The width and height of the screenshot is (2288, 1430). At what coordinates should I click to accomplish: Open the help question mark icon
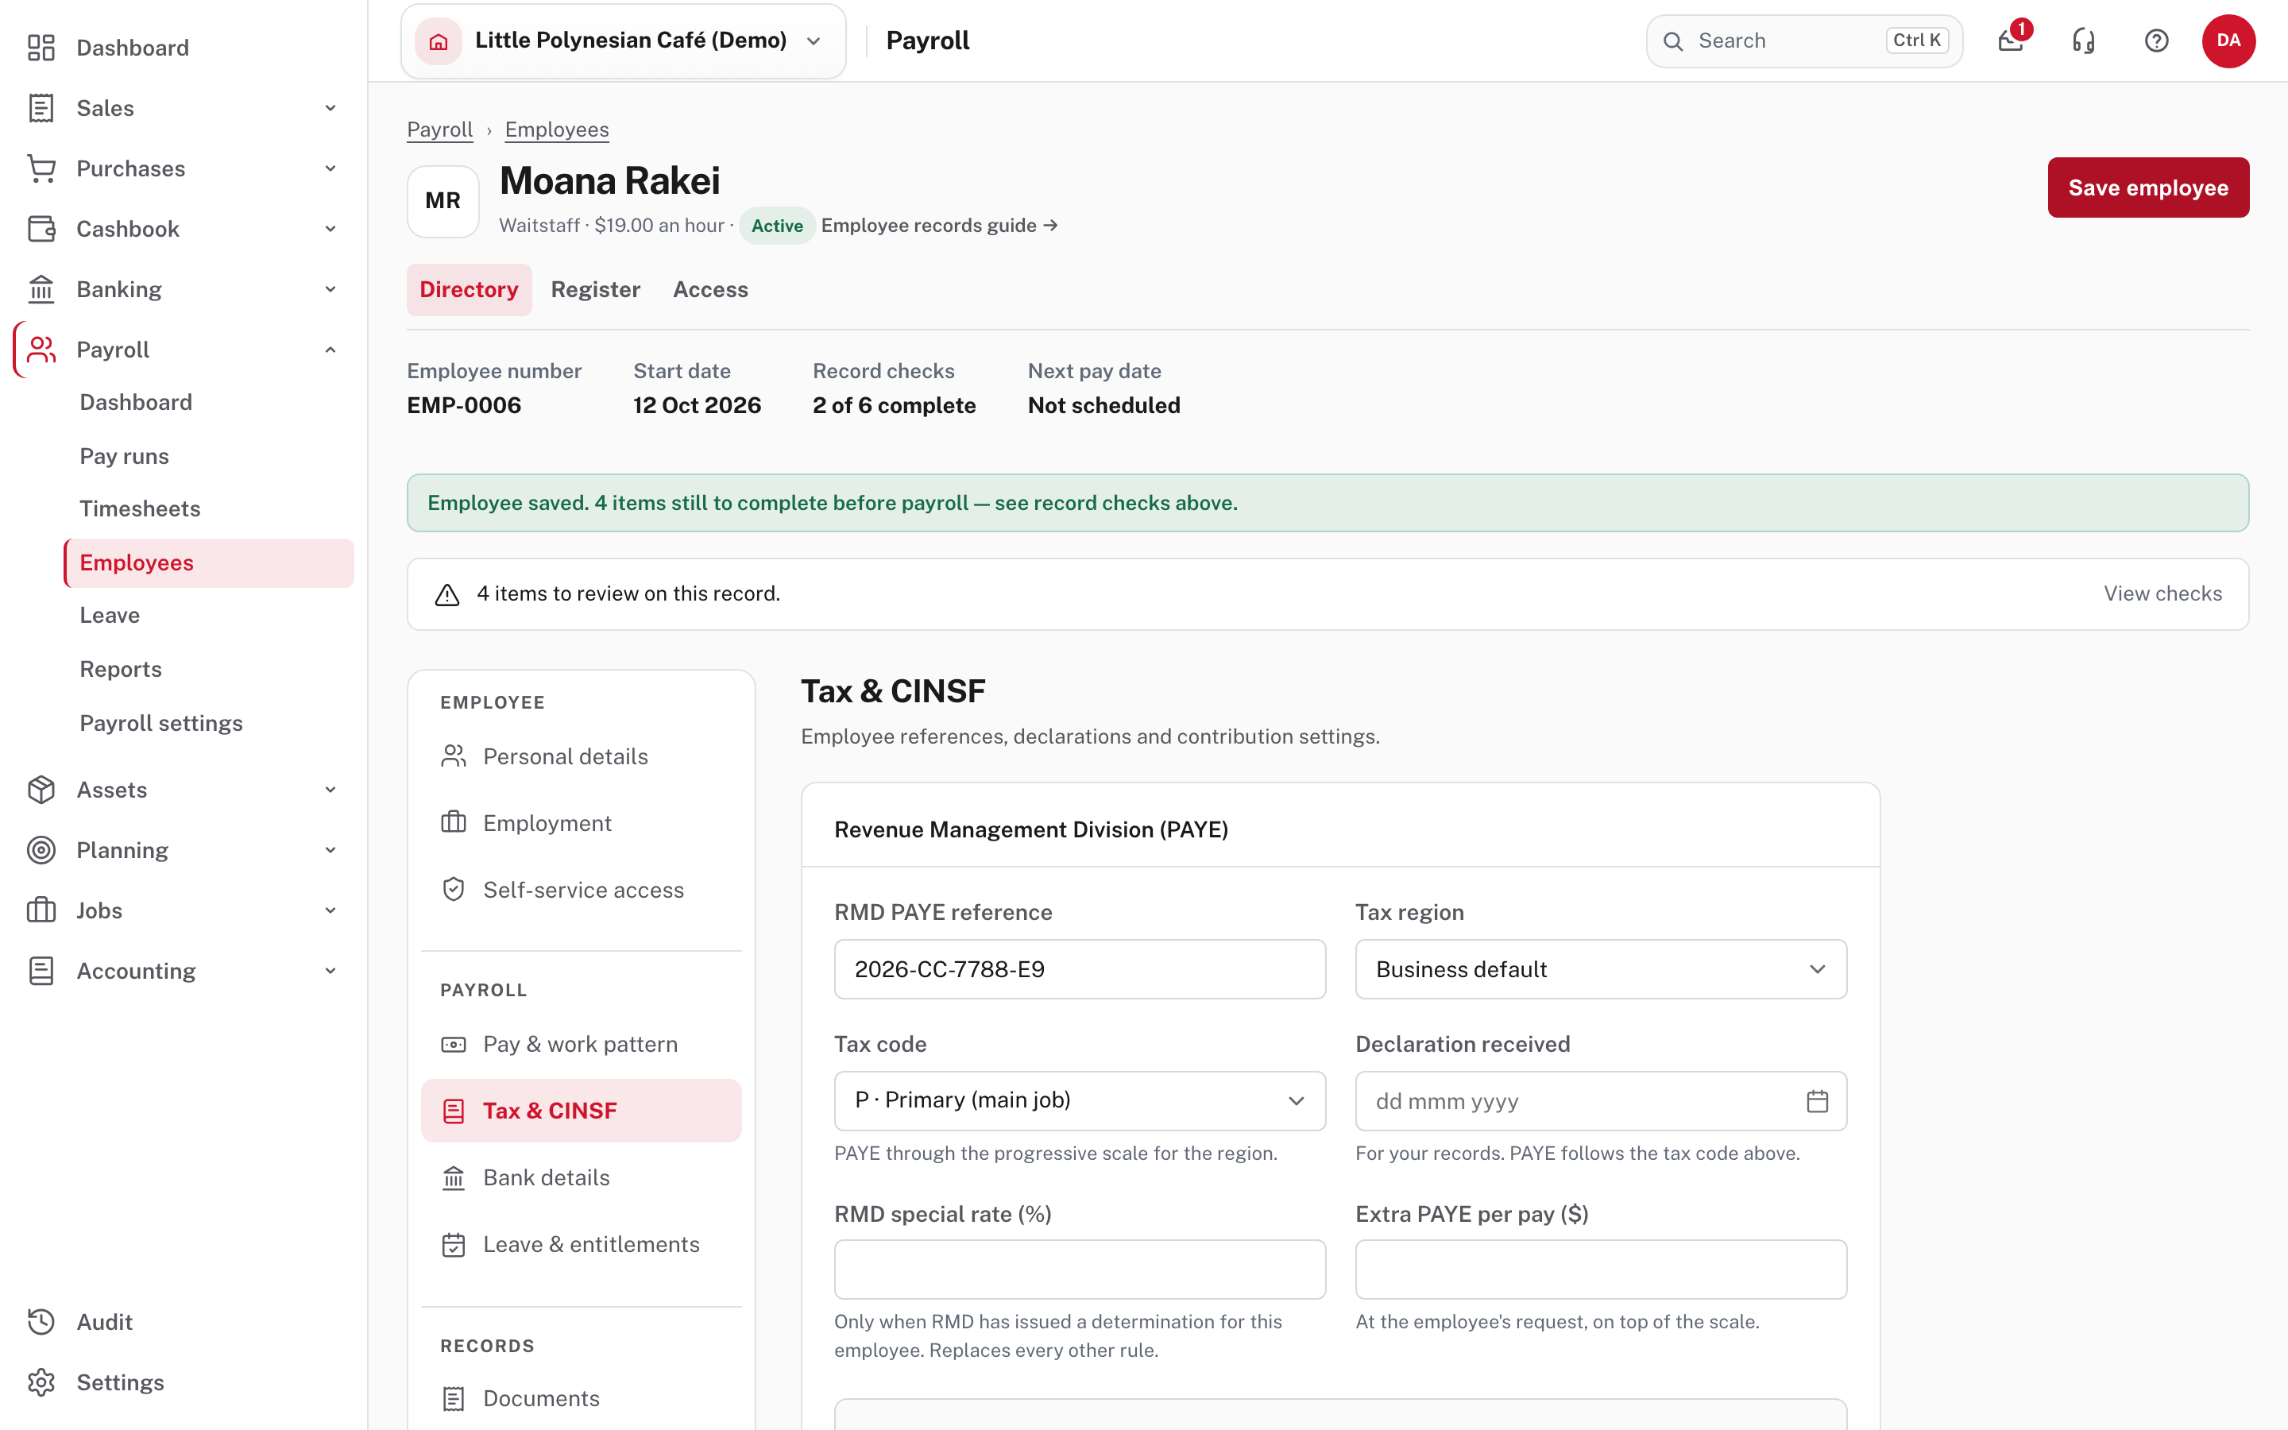pyautogui.click(x=2157, y=41)
